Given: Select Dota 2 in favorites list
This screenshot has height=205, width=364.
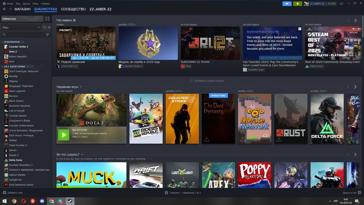Looking at the screenshot, I should [x=13, y=52].
